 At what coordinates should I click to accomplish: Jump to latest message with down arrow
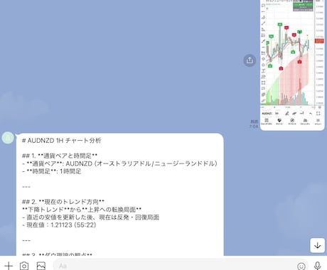pyautogui.click(x=318, y=245)
